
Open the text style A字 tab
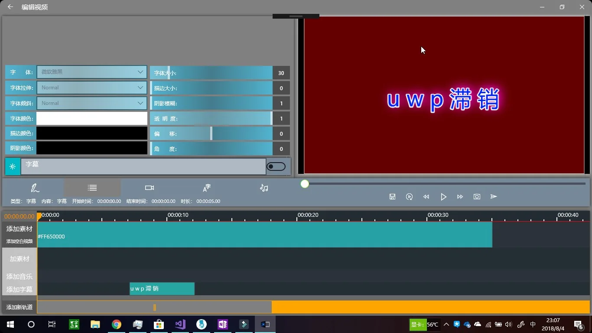(207, 188)
